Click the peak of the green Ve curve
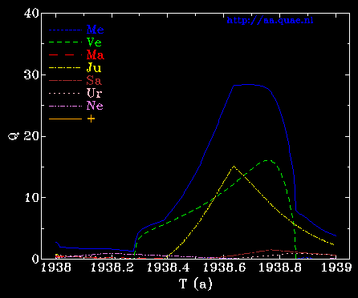 pos(267,160)
